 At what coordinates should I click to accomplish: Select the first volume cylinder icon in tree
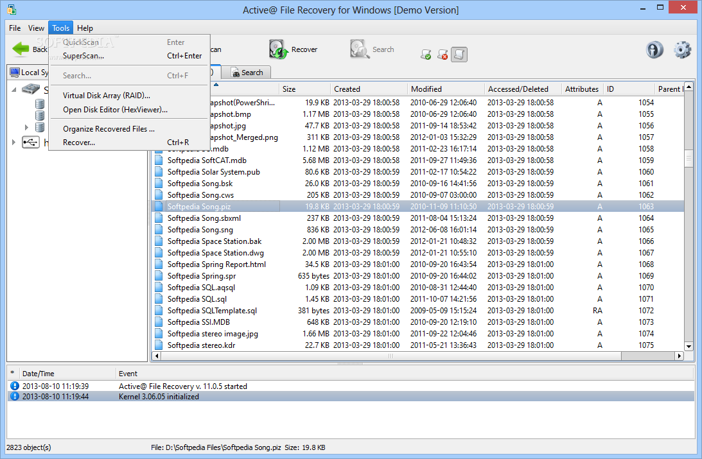click(x=40, y=104)
